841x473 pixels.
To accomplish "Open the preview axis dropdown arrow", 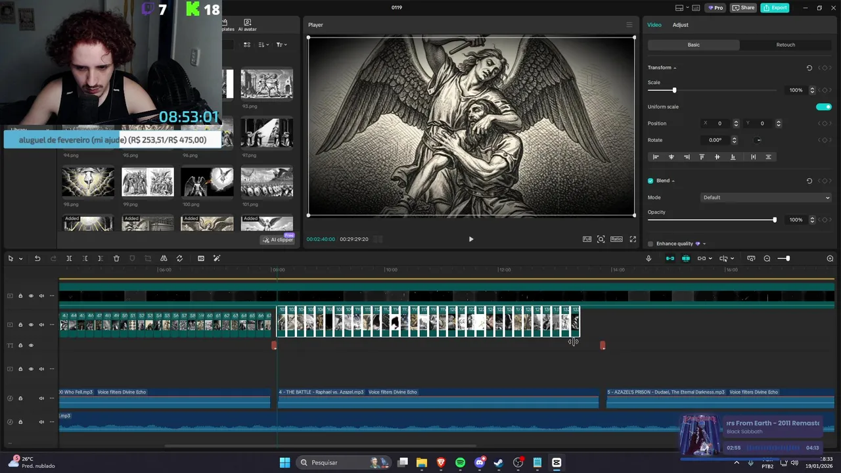I will (732, 259).
